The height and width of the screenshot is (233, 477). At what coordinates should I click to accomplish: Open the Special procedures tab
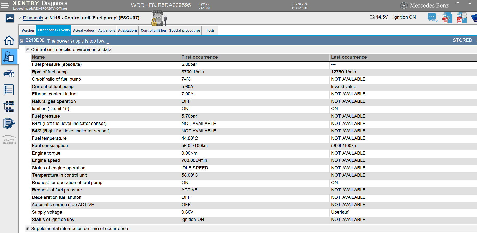[185, 30]
